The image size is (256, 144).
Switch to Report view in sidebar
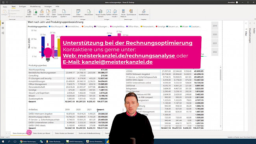coord(3,23)
